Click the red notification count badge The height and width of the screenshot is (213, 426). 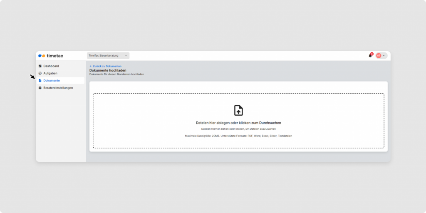coord(372,54)
